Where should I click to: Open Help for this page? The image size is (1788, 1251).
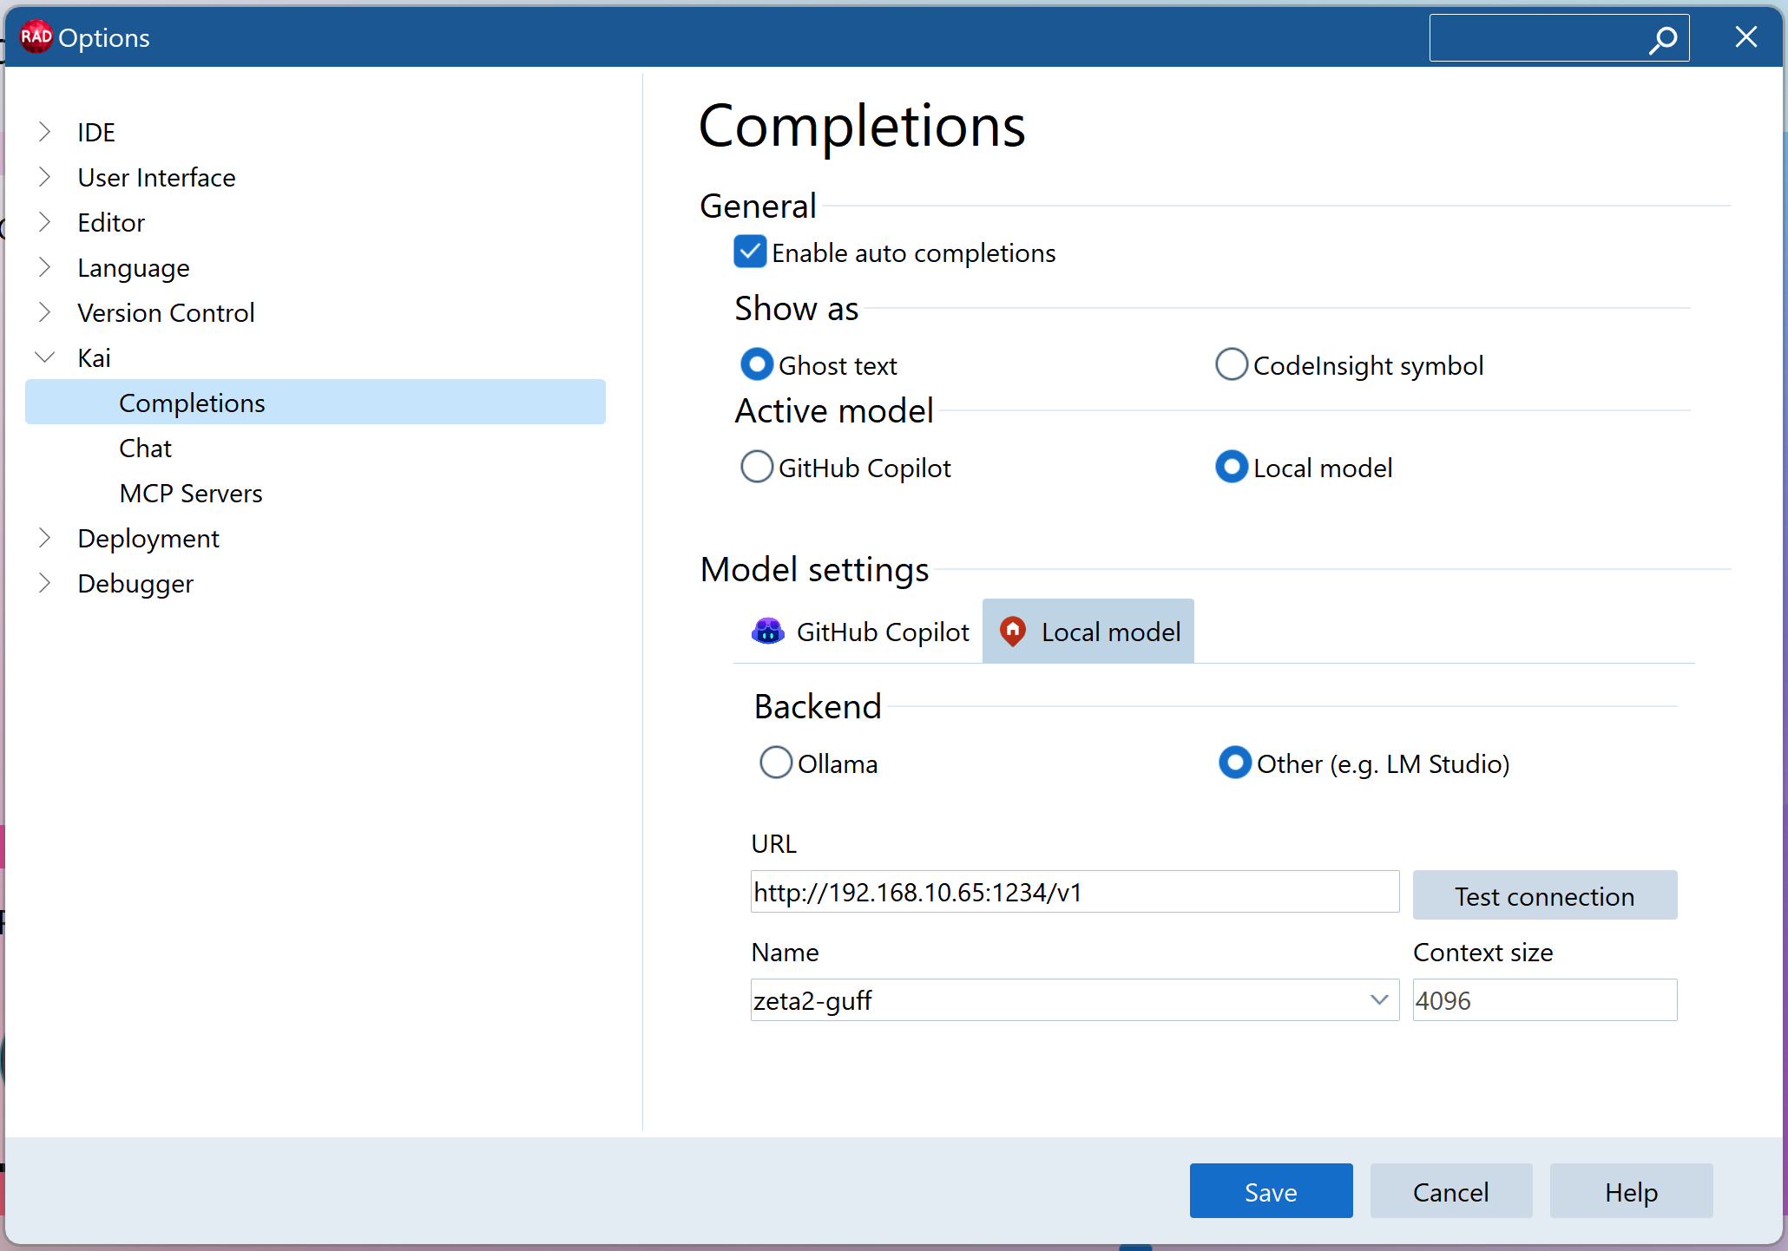click(1632, 1191)
